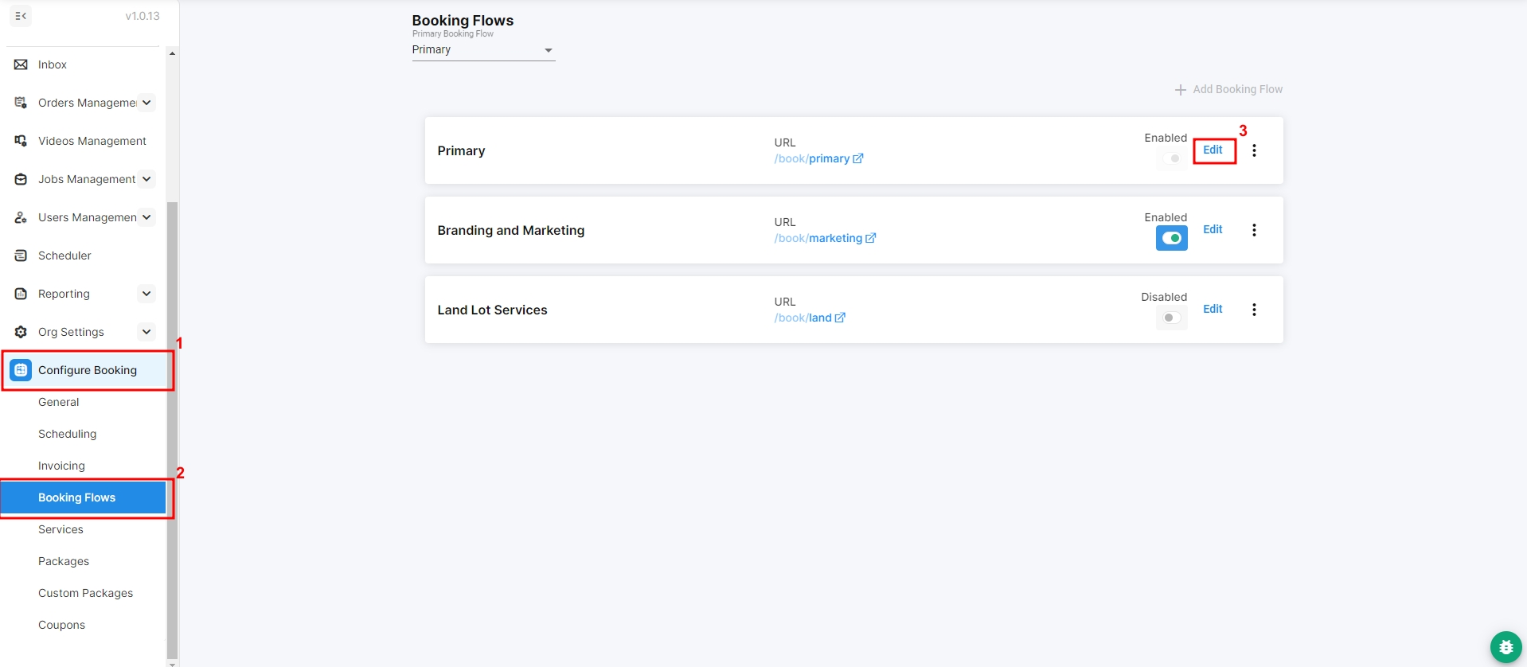This screenshot has width=1527, height=667.
Task: Click the plus icon for Add Booking Flow
Action: point(1180,90)
